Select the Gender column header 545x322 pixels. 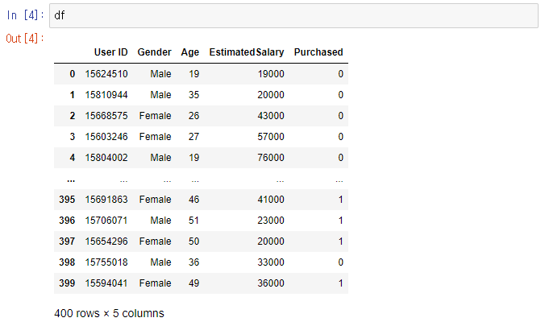tap(154, 52)
